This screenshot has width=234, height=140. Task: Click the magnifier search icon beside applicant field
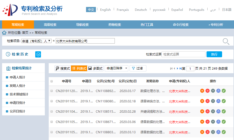tap(226, 41)
